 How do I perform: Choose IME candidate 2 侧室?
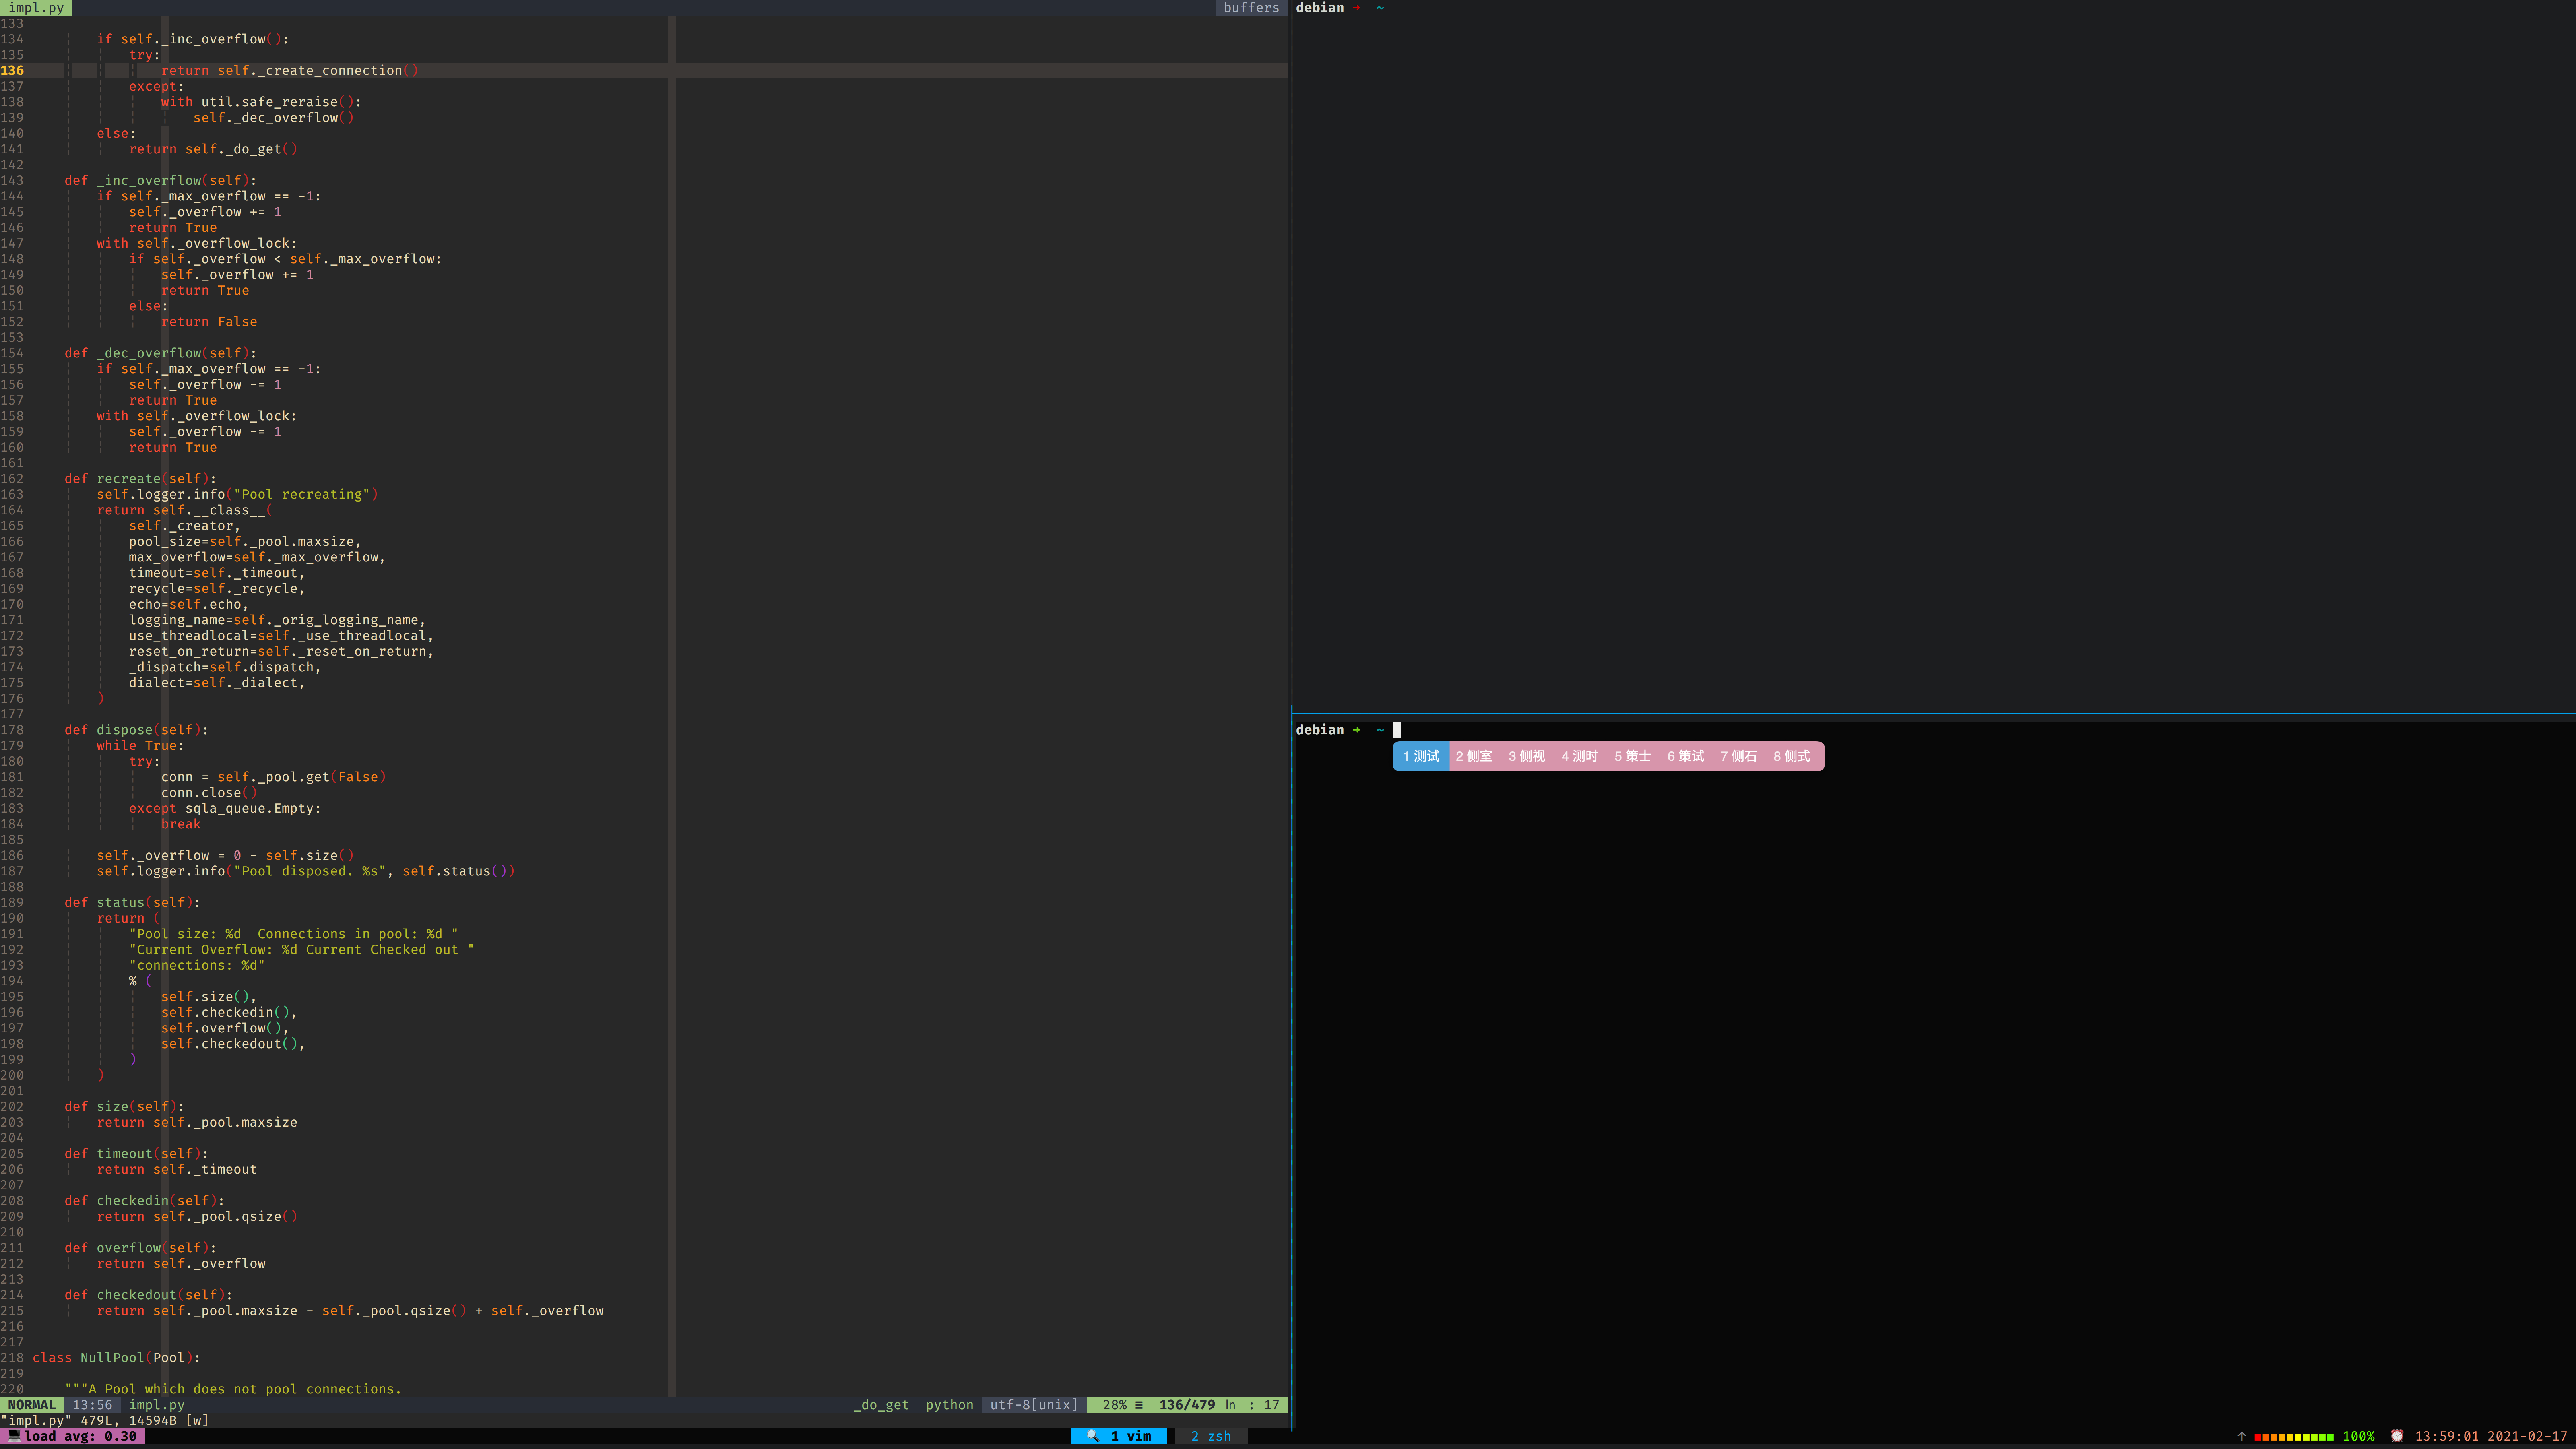click(1473, 756)
